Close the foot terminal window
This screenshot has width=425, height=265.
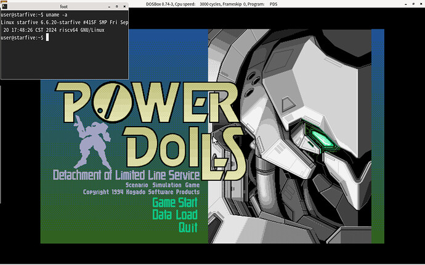124,6
